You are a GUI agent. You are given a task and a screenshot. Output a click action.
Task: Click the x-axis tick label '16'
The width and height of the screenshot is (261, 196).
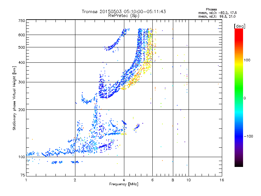222,180
